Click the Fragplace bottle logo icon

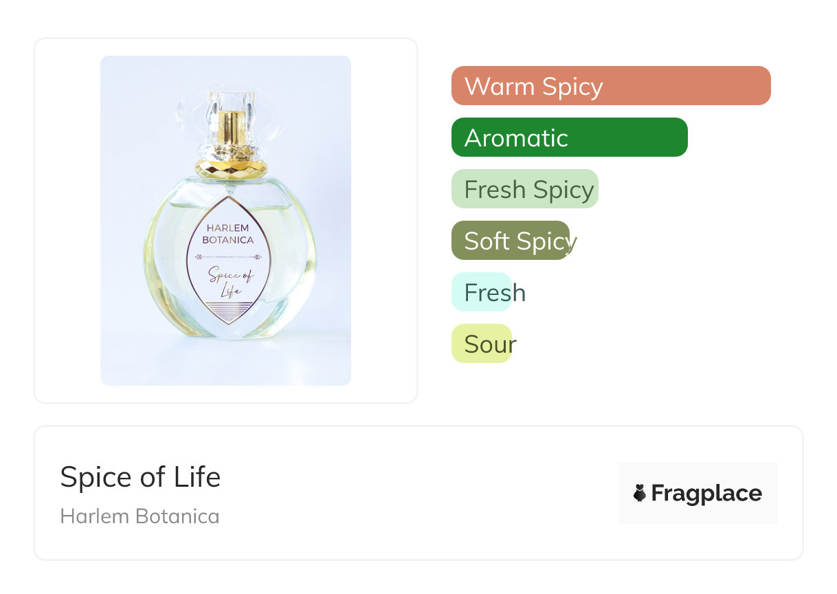point(640,493)
